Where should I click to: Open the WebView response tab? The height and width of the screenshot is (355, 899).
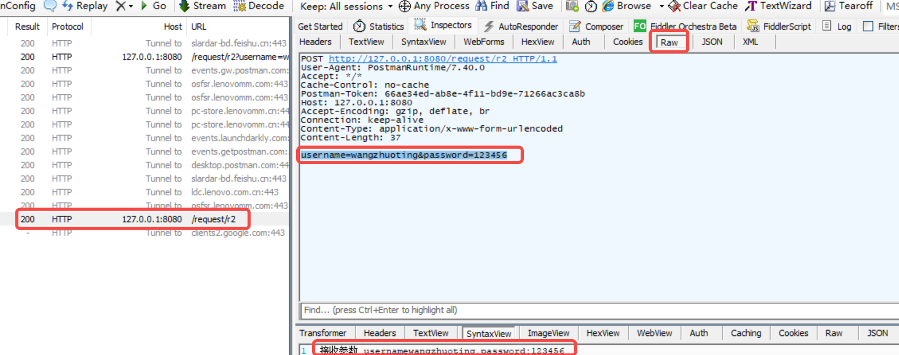[654, 333]
